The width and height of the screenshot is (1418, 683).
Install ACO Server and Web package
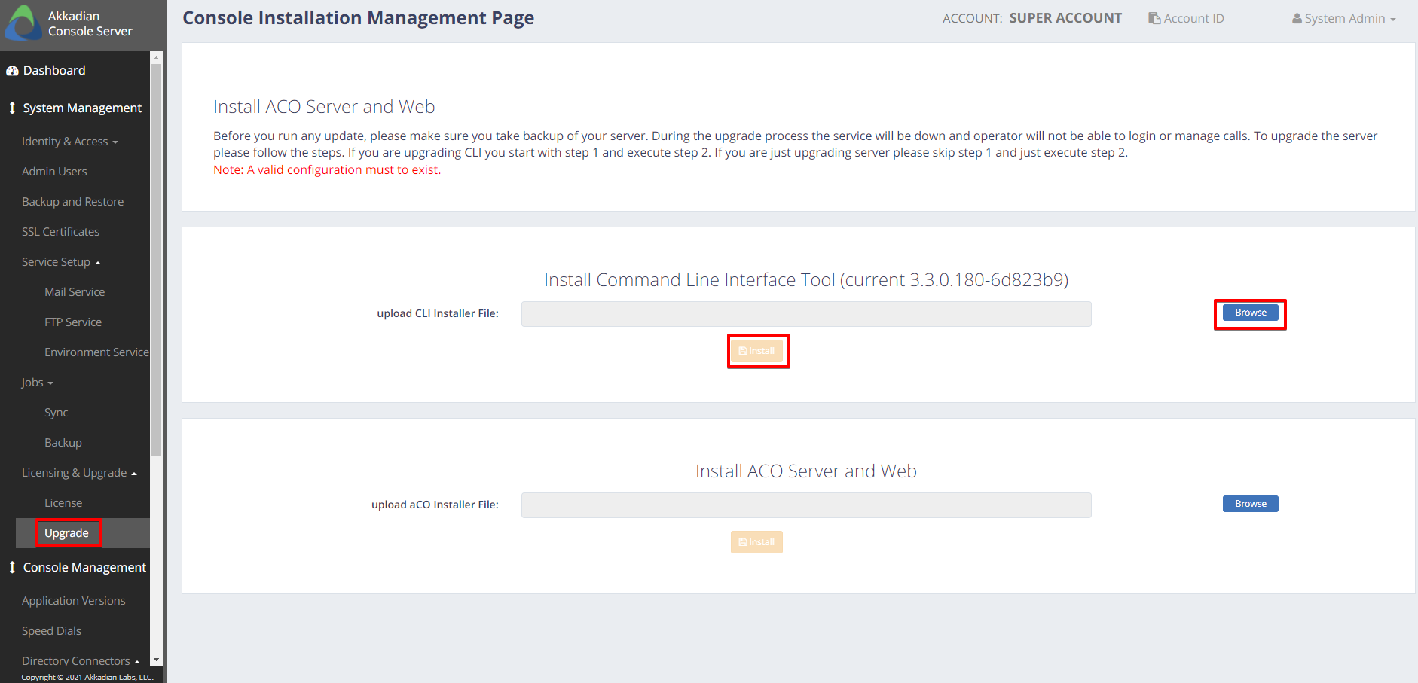click(x=756, y=542)
